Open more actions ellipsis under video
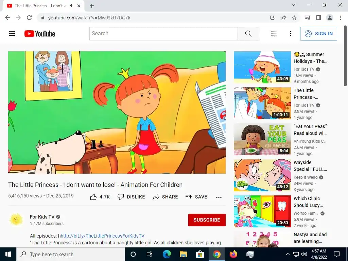 coord(219,197)
